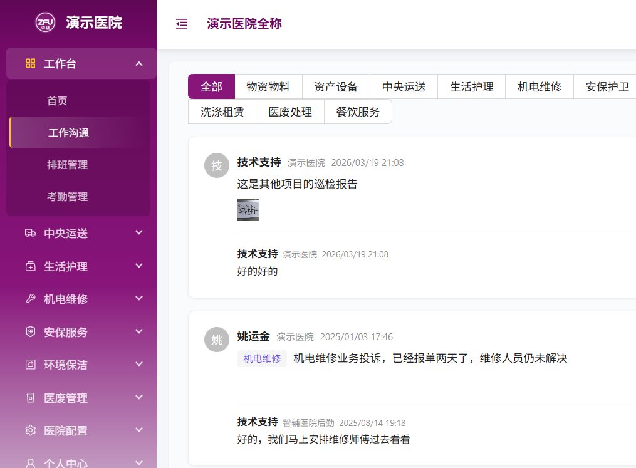Image resolution: width=636 pixels, height=468 pixels.
Task: Switch to the 资产设备 tab
Action: click(x=336, y=86)
